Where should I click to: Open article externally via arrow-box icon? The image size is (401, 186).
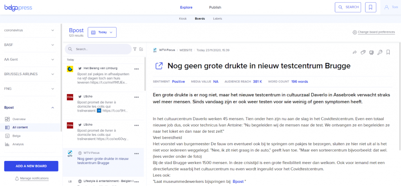[159, 66]
